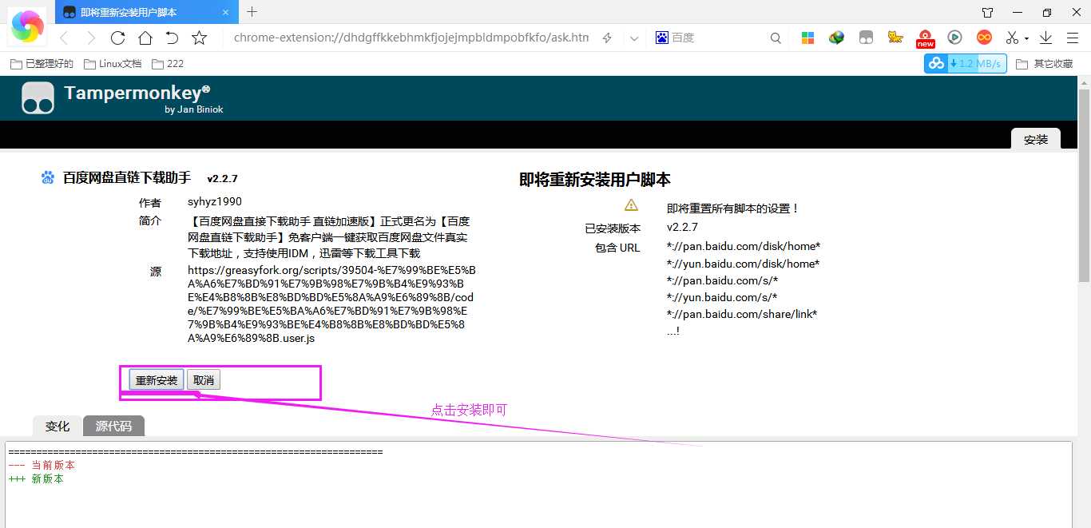
Task: Open the green play-circle extension icon
Action: coord(954,37)
